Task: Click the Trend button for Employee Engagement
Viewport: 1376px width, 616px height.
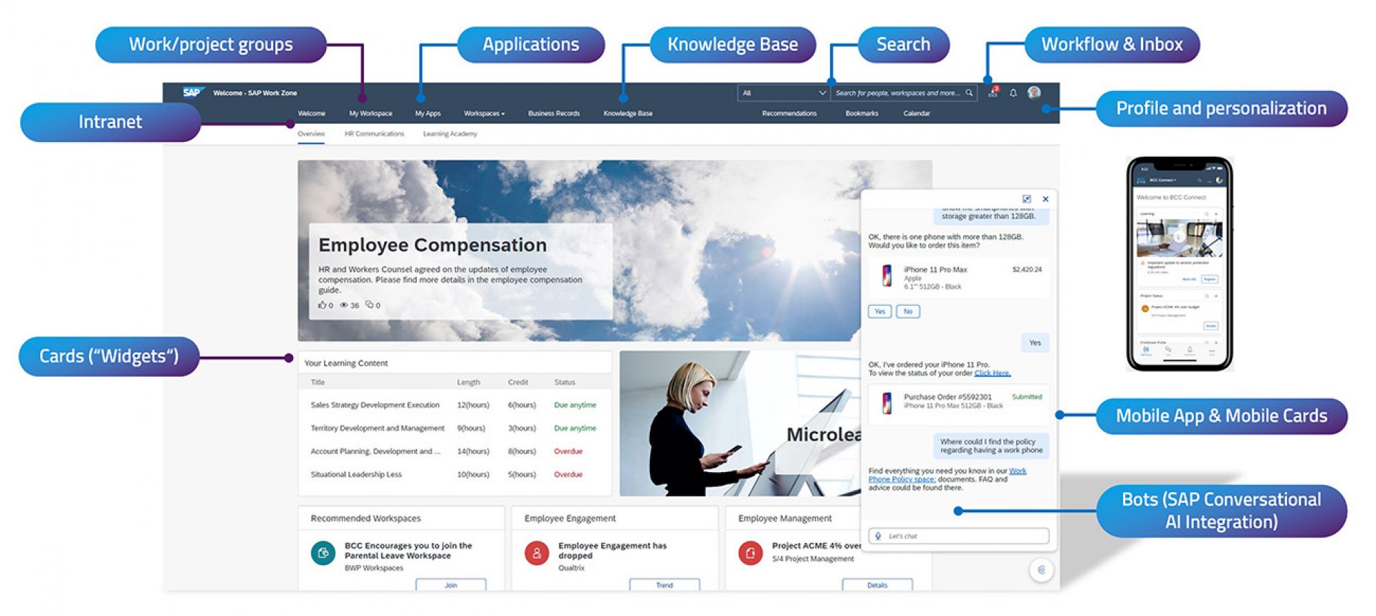Action: coord(664,585)
